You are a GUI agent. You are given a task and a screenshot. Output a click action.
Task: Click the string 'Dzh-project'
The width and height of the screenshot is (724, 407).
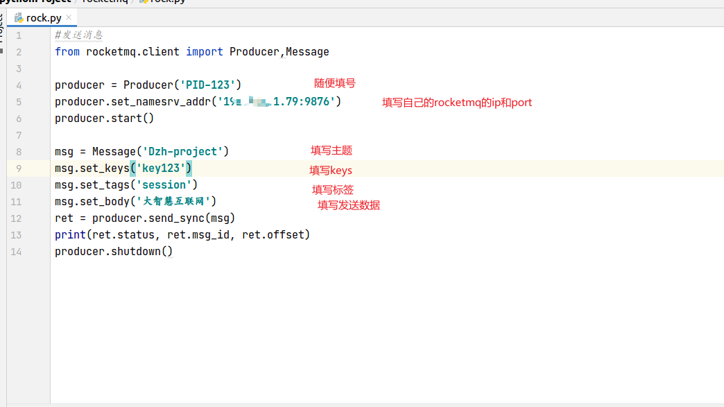click(182, 151)
